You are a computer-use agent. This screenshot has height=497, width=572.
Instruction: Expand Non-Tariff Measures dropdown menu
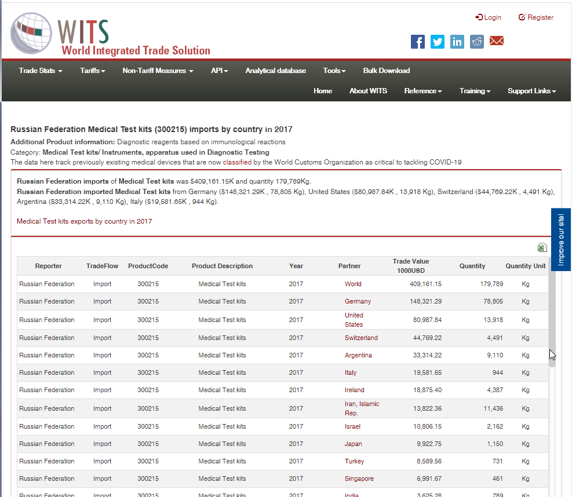click(158, 71)
